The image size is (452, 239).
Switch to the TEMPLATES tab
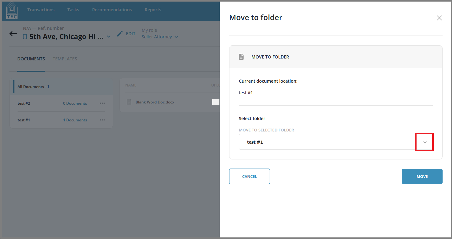pyautogui.click(x=65, y=59)
